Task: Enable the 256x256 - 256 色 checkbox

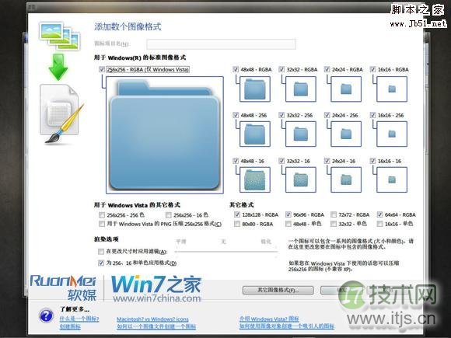Action: pos(102,214)
